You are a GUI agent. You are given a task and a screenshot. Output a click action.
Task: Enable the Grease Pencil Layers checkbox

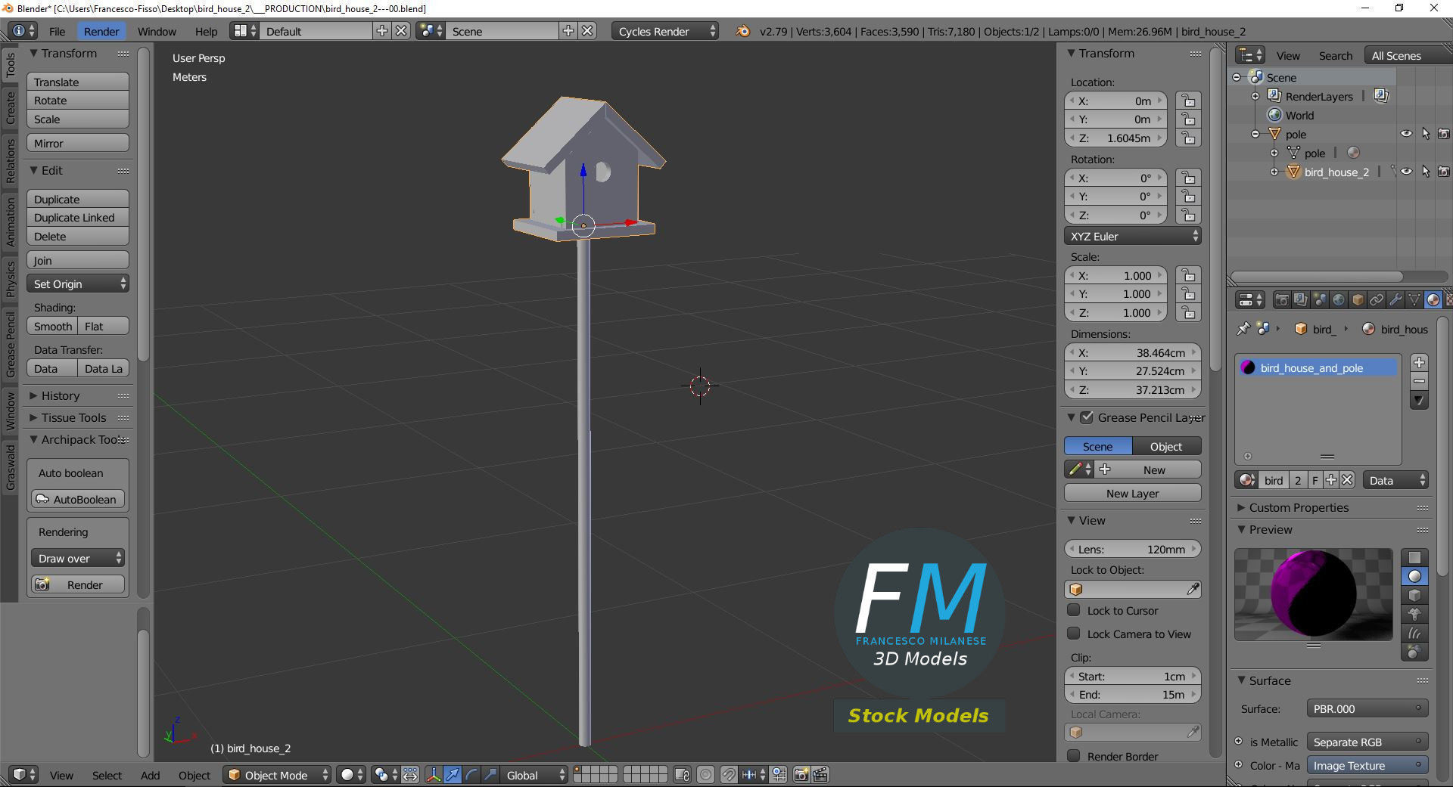1087,417
